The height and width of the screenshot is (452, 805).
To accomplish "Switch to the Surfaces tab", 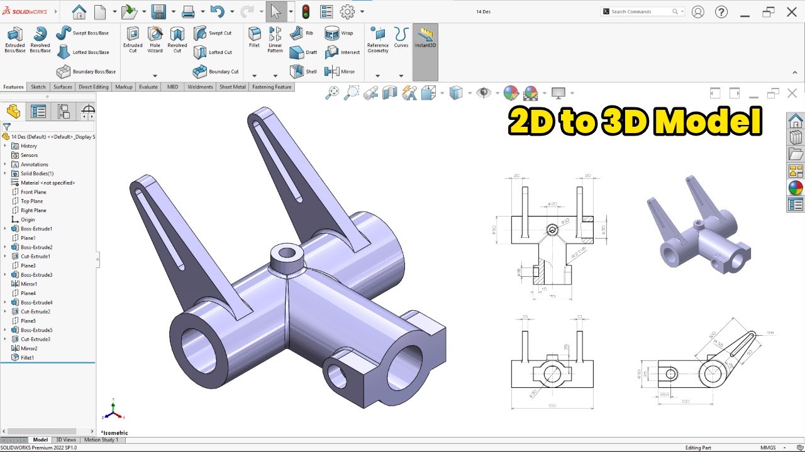I will click(x=63, y=87).
